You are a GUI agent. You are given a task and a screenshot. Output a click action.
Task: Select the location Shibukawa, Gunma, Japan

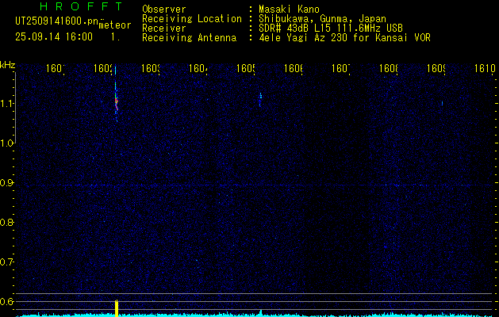pos(322,19)
